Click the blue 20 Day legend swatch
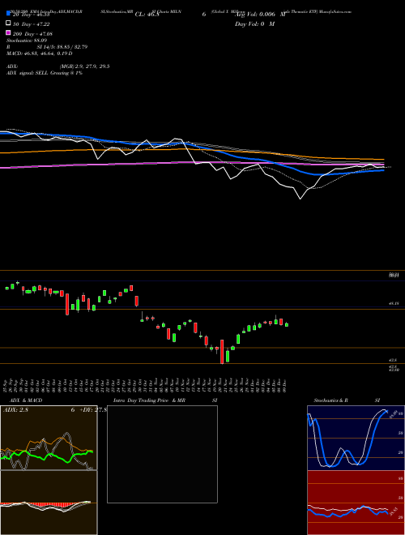 click(8, 13)
